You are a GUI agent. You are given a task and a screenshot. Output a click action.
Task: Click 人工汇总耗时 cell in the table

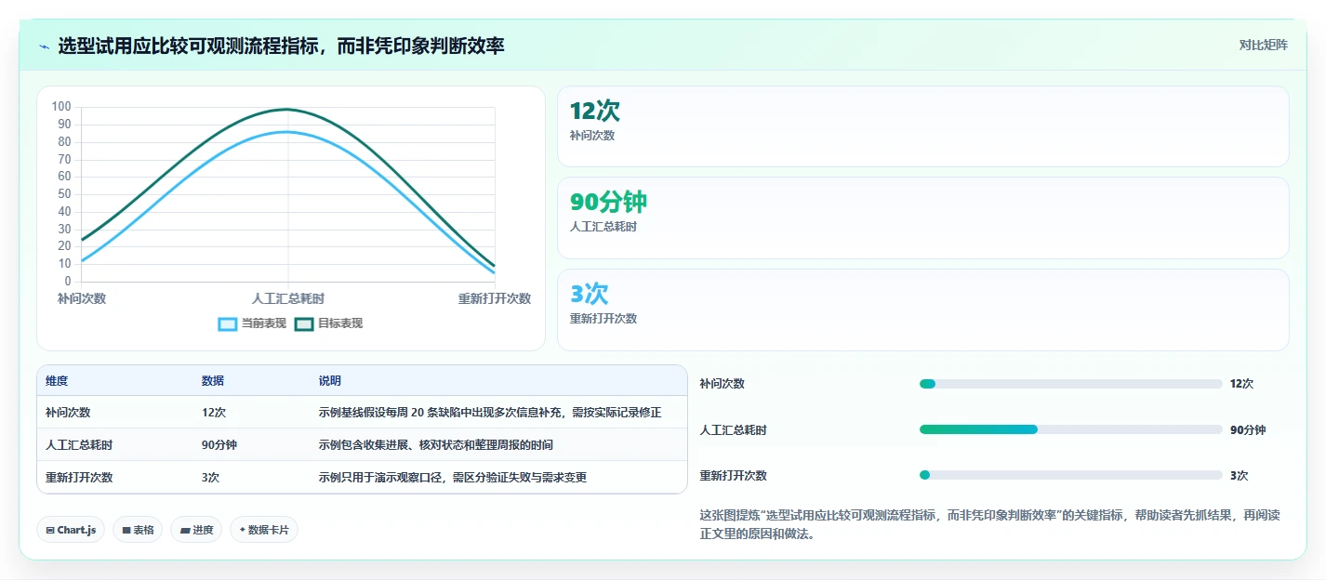click(x=79, y=445)
